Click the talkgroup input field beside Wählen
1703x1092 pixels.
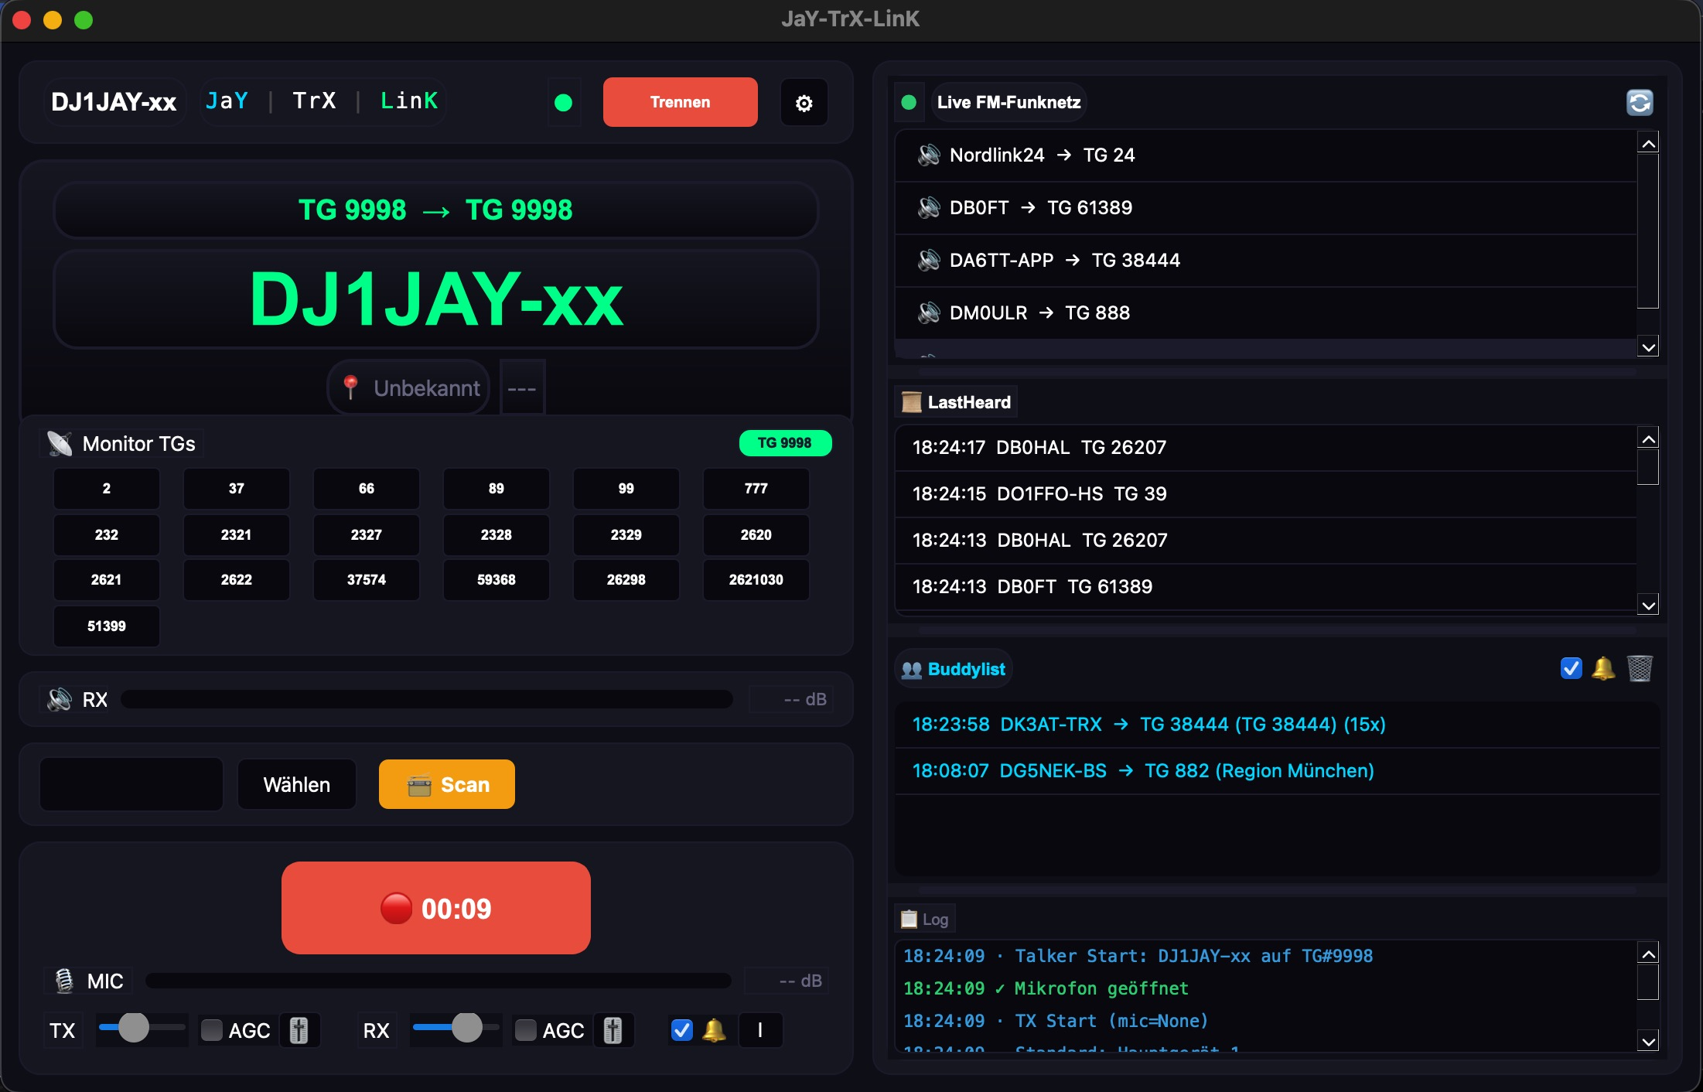130,783
